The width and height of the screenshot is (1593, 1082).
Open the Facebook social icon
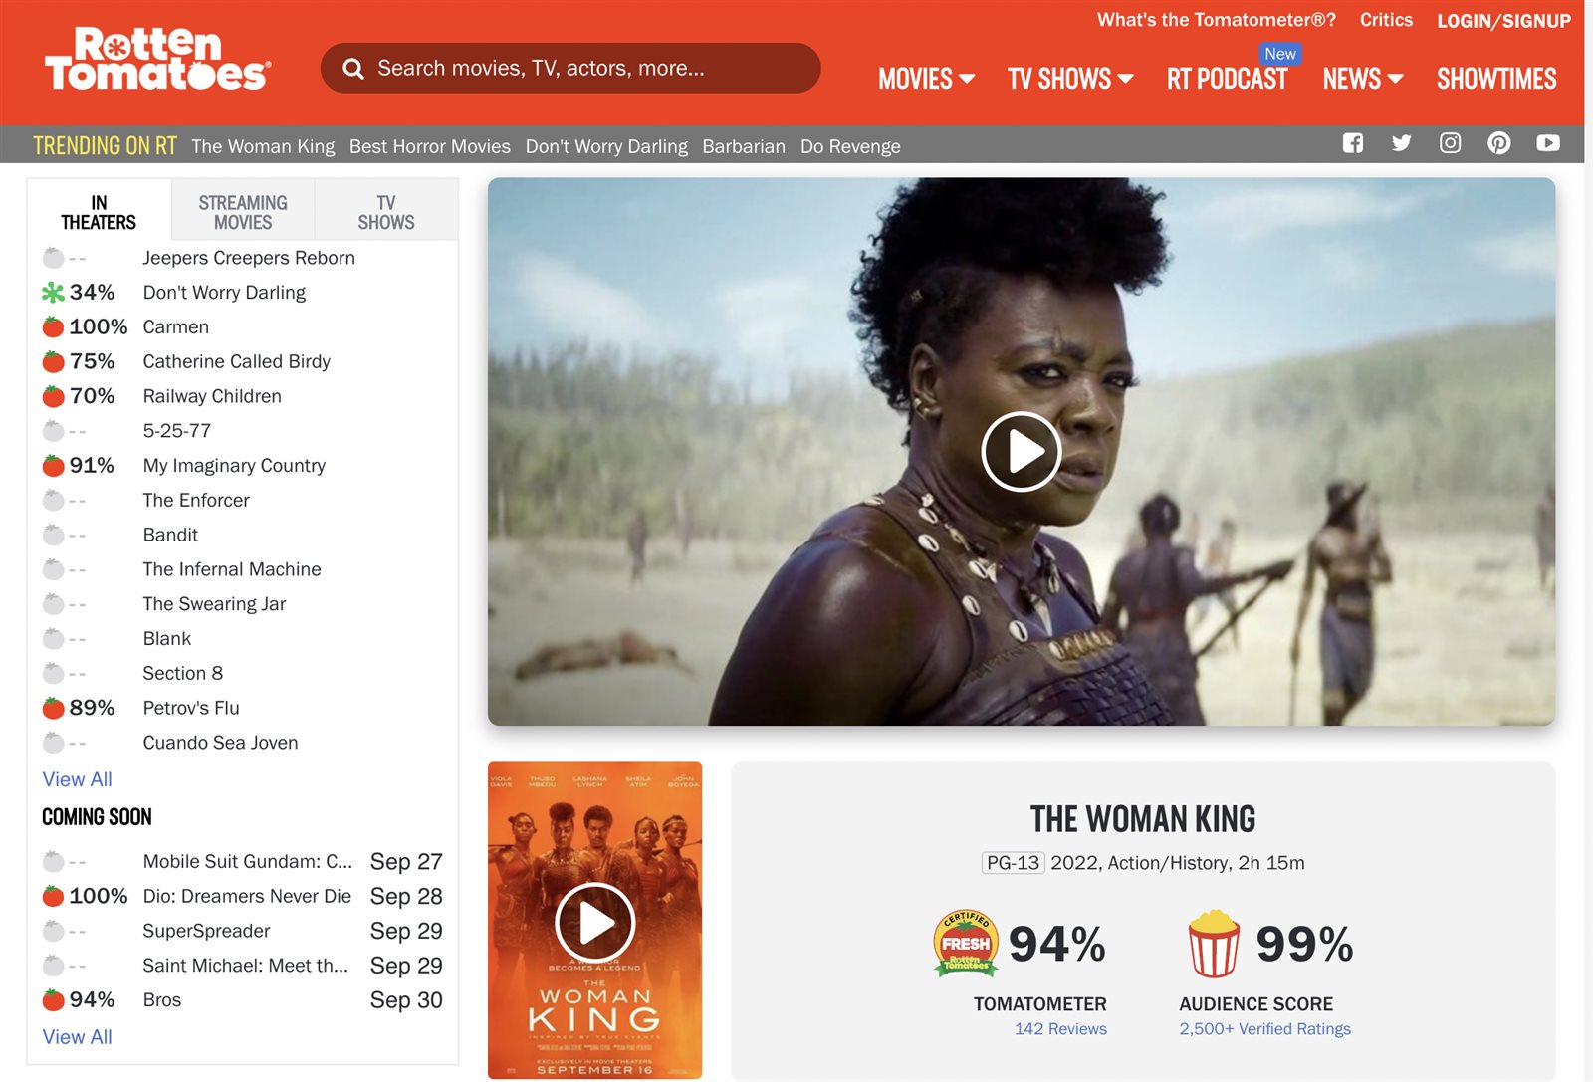coord(1352,143)
